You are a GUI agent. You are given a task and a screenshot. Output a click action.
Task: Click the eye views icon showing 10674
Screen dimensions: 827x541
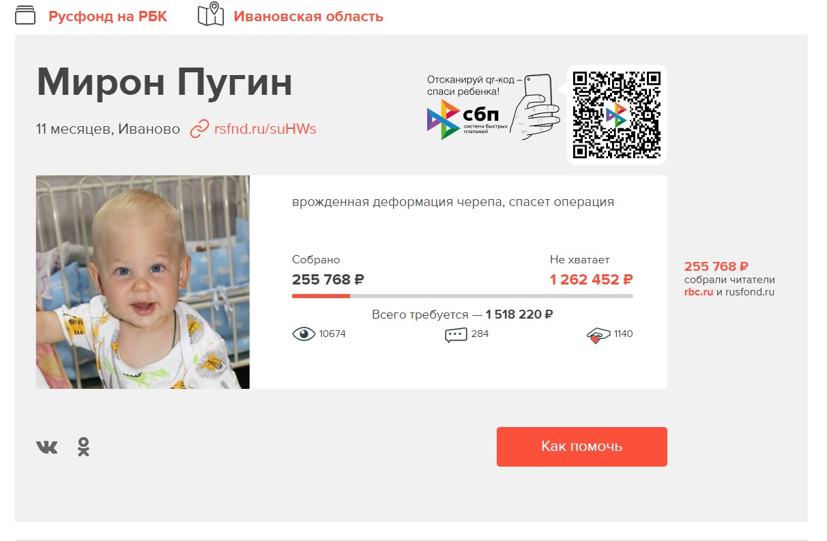[304, 334]
